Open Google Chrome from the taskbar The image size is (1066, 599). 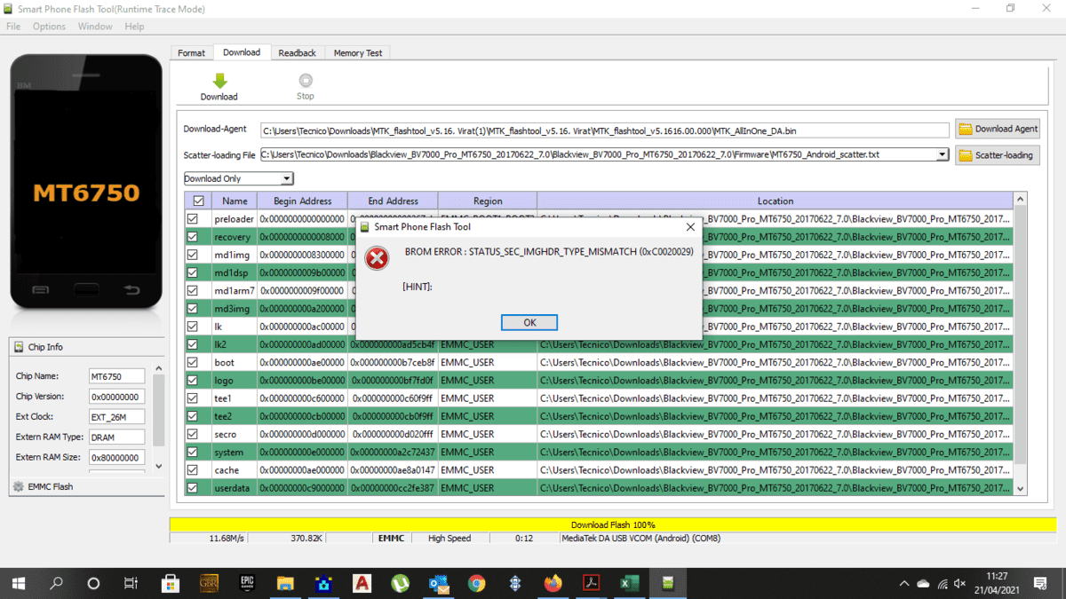pyautogui.click(x=477, y=583)
